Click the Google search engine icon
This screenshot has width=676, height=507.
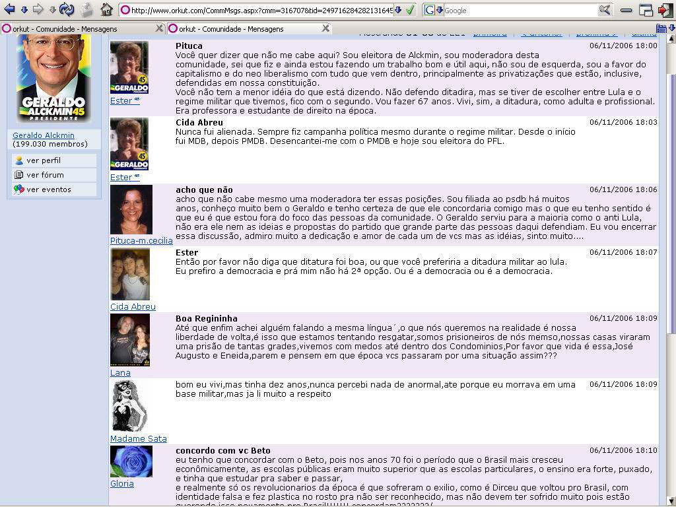click(429, 10)
